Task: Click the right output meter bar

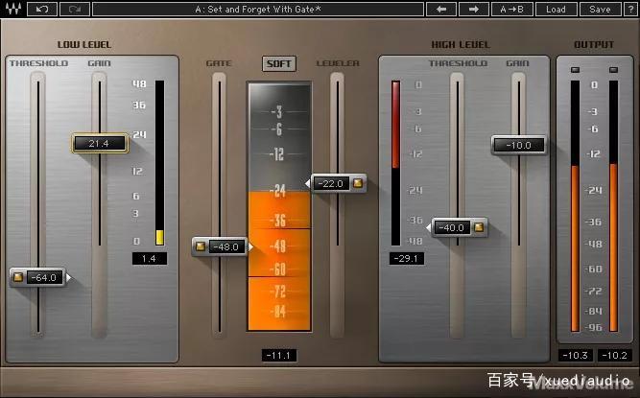Action: click(x=613, y=206)
